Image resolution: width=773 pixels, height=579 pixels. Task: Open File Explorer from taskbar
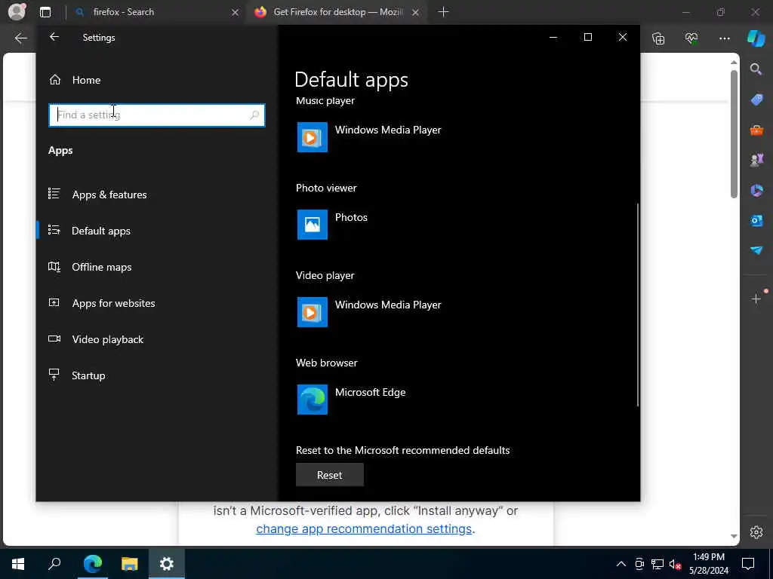[x=129, y=564]
